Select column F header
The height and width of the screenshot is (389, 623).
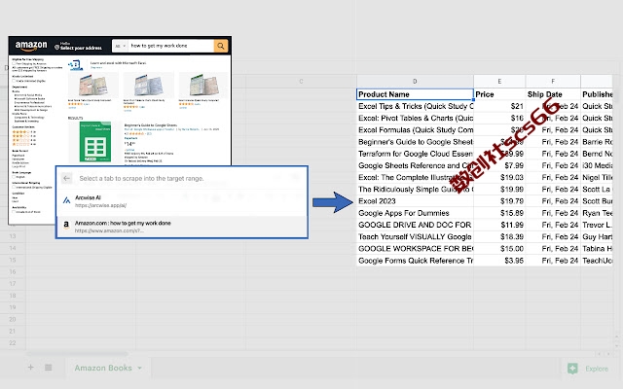tap(553, 81)
